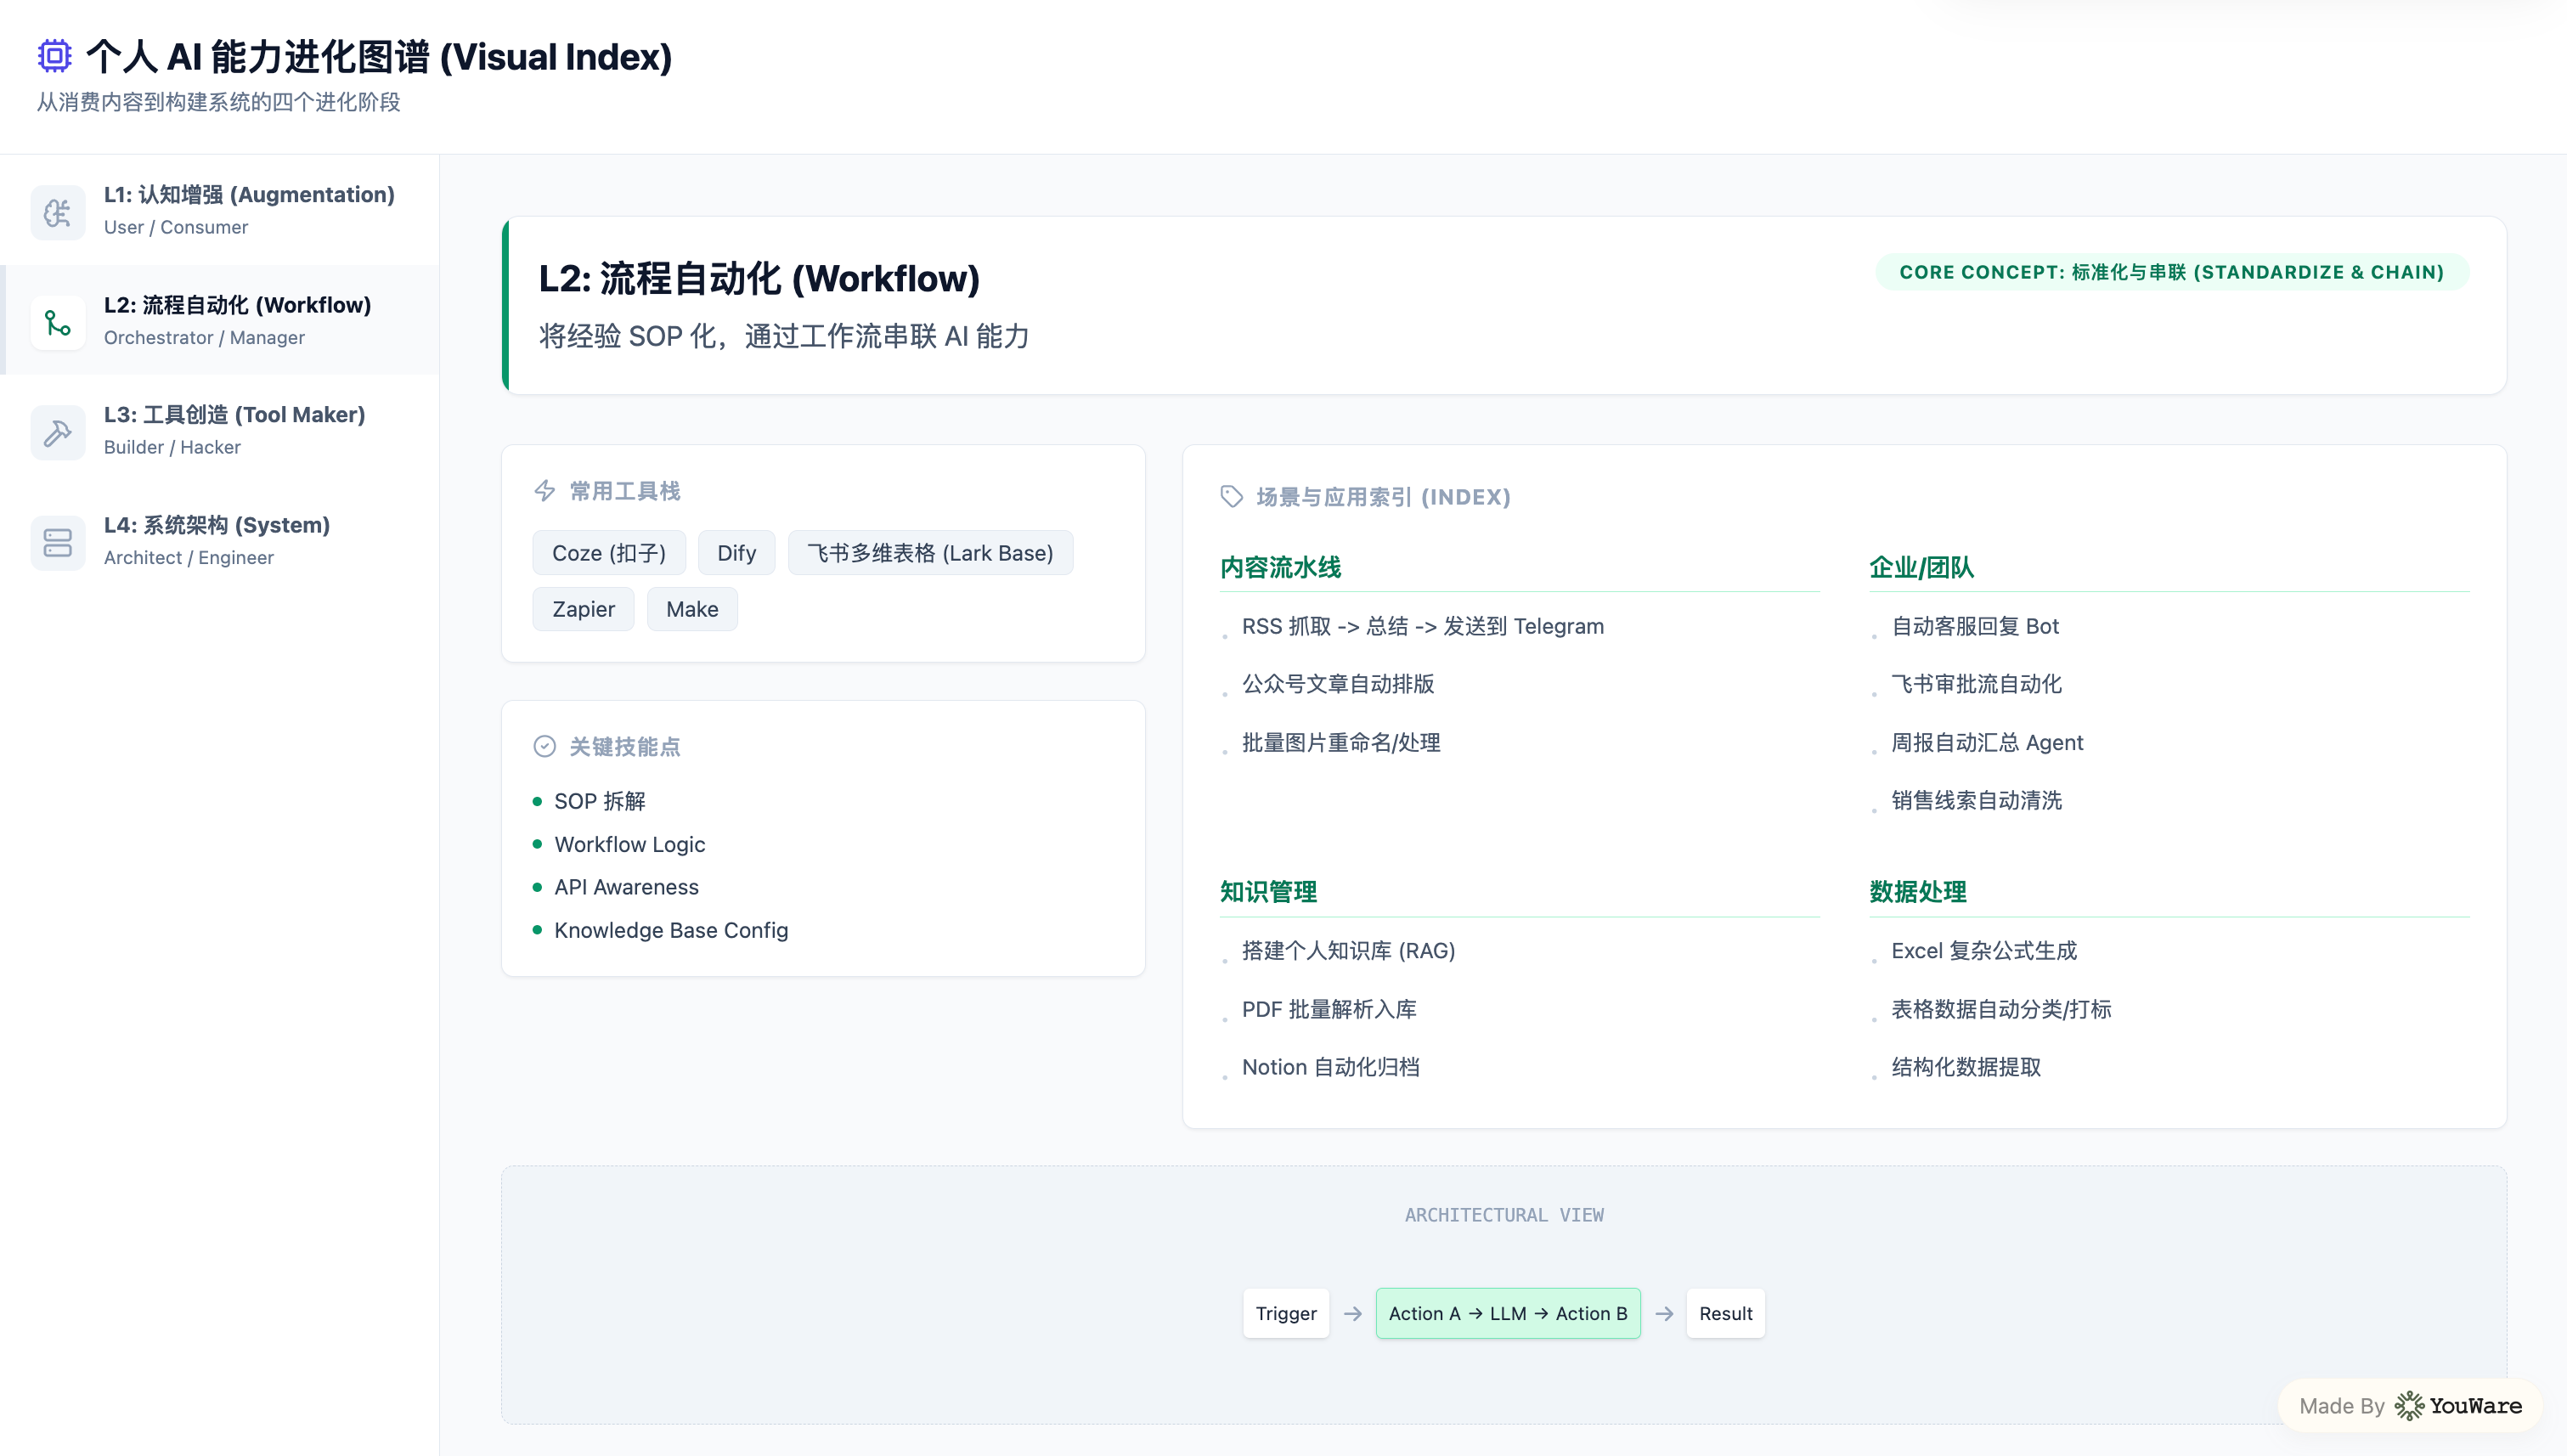Open the Made By YouWare link

click(2410, 1405)
